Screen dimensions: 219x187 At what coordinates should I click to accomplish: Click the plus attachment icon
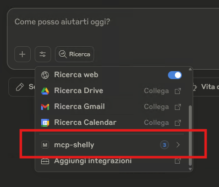click(x=22, y=54)
